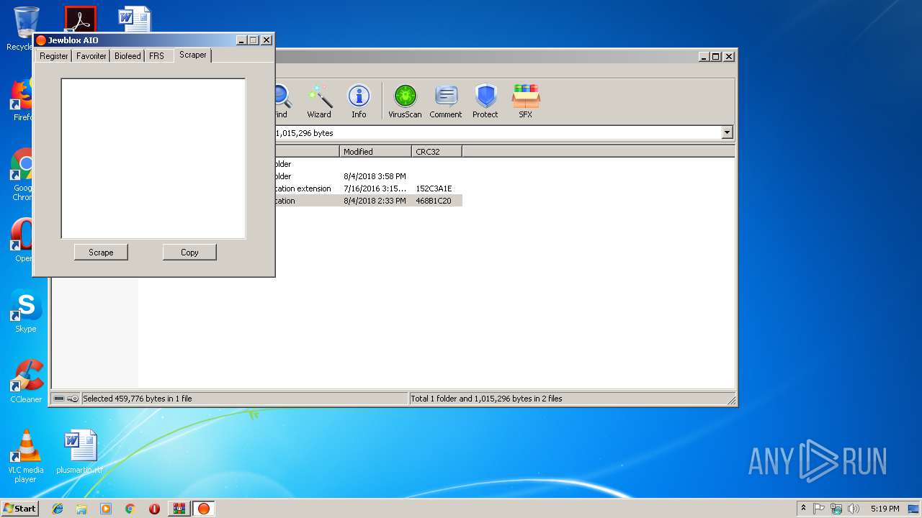Click the 8/4/2018 3:58 PM folder row
This screenshot has height=518, width=922.
click(x=367, y=176)
